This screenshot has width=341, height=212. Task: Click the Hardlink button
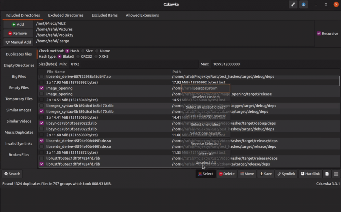(x=310, y=174)
